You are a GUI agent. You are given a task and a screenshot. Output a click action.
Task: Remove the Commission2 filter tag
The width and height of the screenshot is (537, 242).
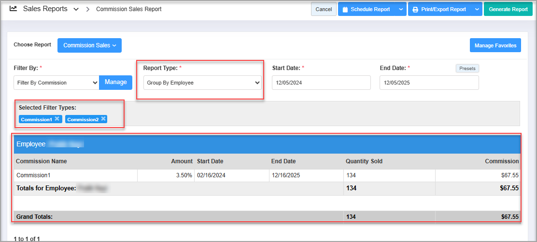103,119
